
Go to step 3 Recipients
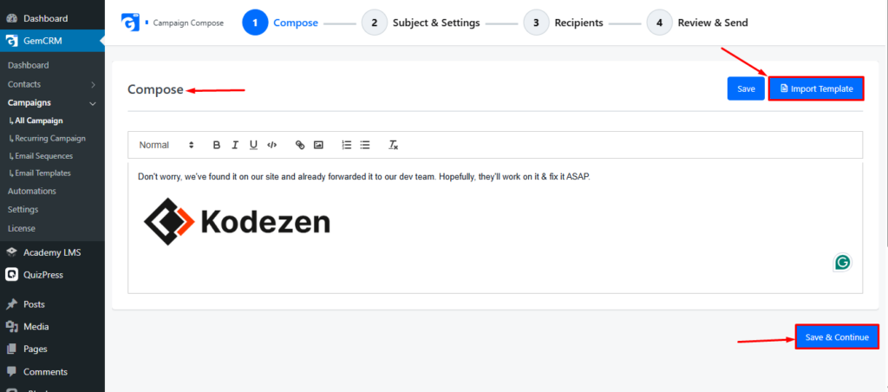click(564, 23)
